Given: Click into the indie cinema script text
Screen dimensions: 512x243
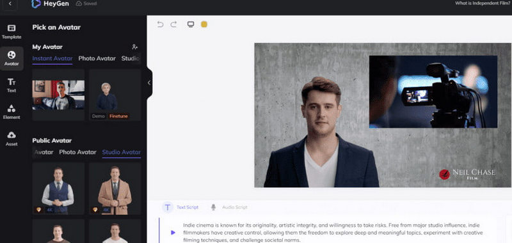Looking at the screenshot, I should [x=333, y=233].
